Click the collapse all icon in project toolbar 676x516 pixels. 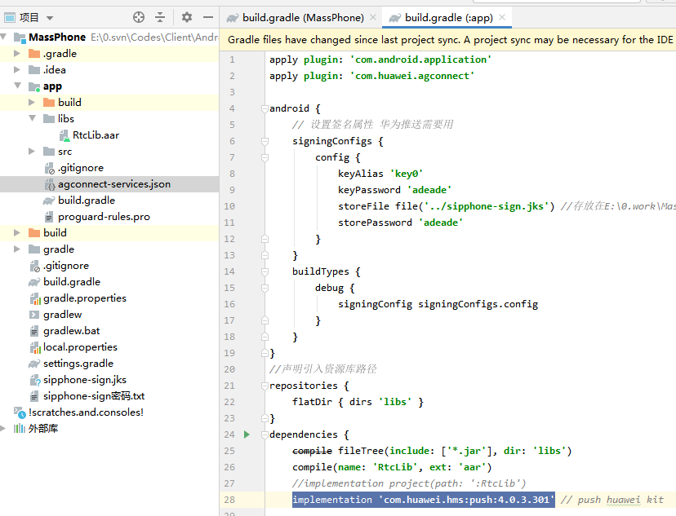pyautogui.click(x=160, y=17)
